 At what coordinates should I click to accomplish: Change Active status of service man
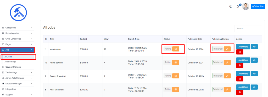tap(176, 49)
